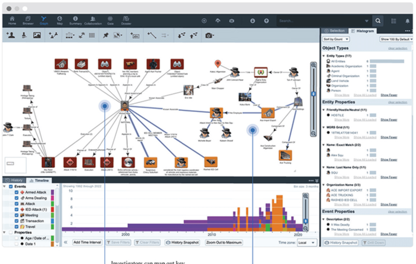Click Show Fewer under Entity Types
The height and width of the screenshot is (264, 416).
pyautogui.click(x=389, y=95)
